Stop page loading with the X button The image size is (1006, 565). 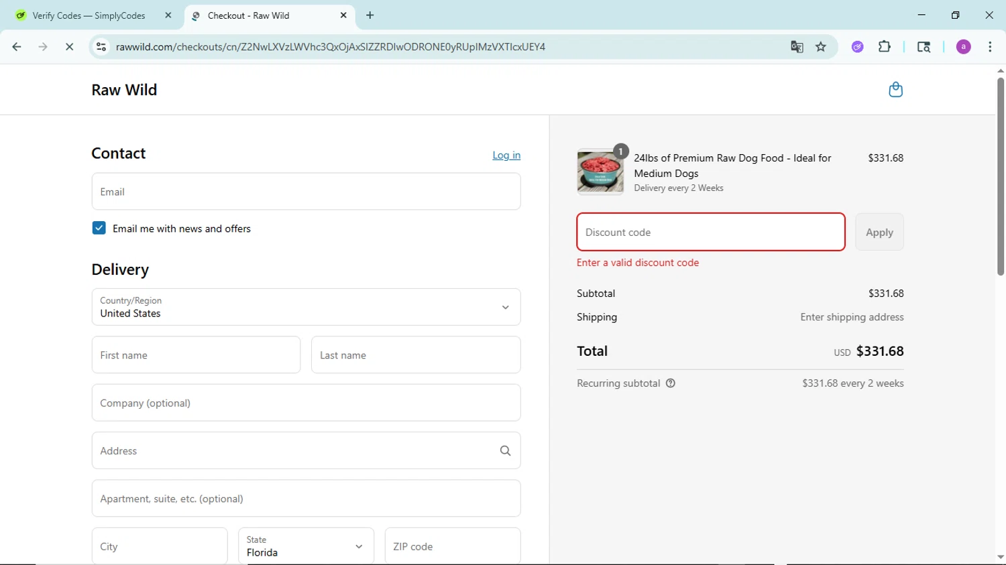coord(69,47)
